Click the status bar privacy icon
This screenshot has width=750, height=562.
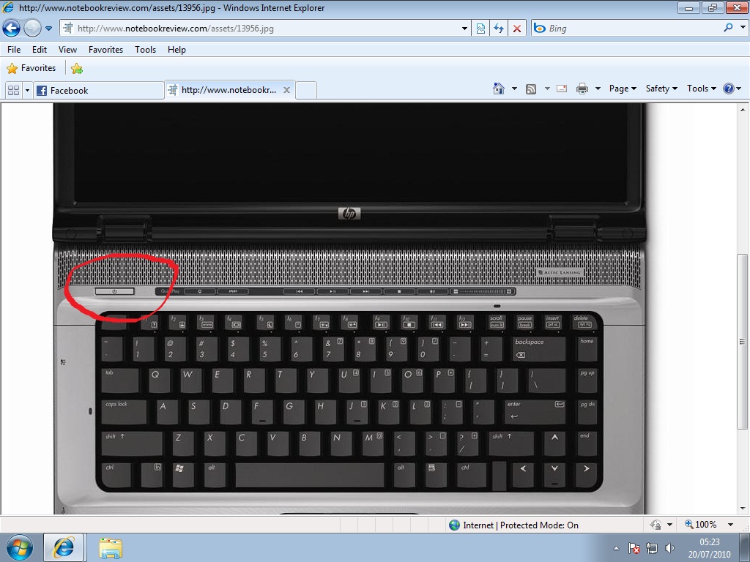(x=656, y=525)
